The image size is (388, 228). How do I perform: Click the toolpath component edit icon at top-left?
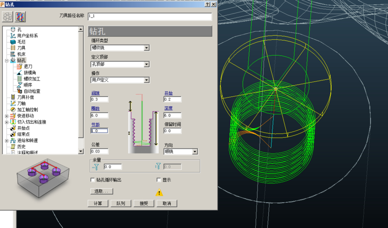(x=7, y=16)
